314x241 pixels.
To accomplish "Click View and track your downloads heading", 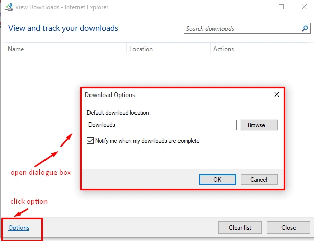I will point(63,28).
